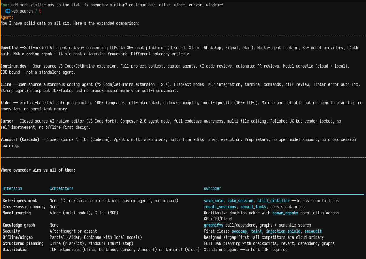Click the Structured planning row label
The image size is (366, 259).
(x=23, y=243)
